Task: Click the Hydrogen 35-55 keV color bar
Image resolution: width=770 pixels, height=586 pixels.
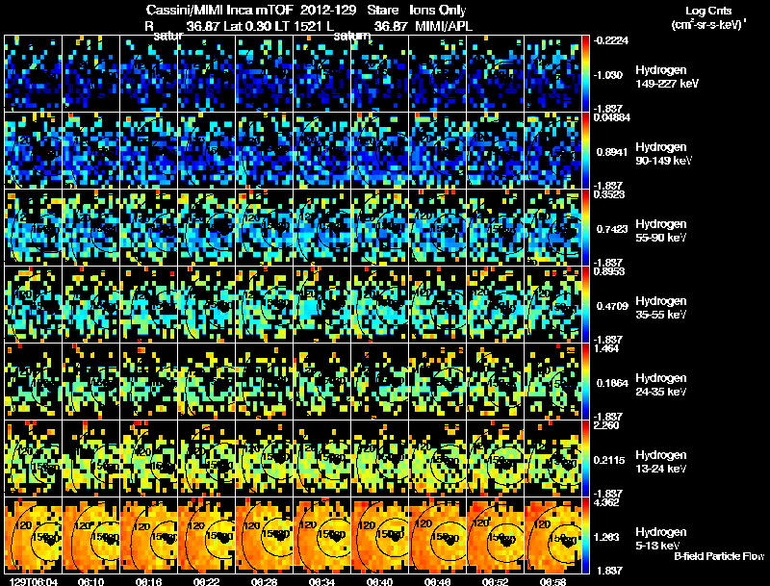Action: click(x=585, y=304)
